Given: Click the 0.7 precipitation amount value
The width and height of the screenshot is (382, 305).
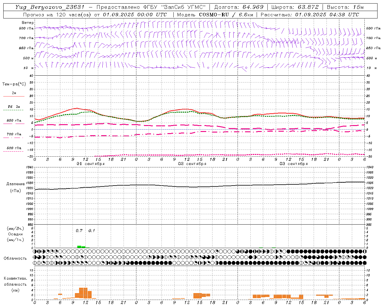Looking at the screenshot, I should [x=79, y=231].
